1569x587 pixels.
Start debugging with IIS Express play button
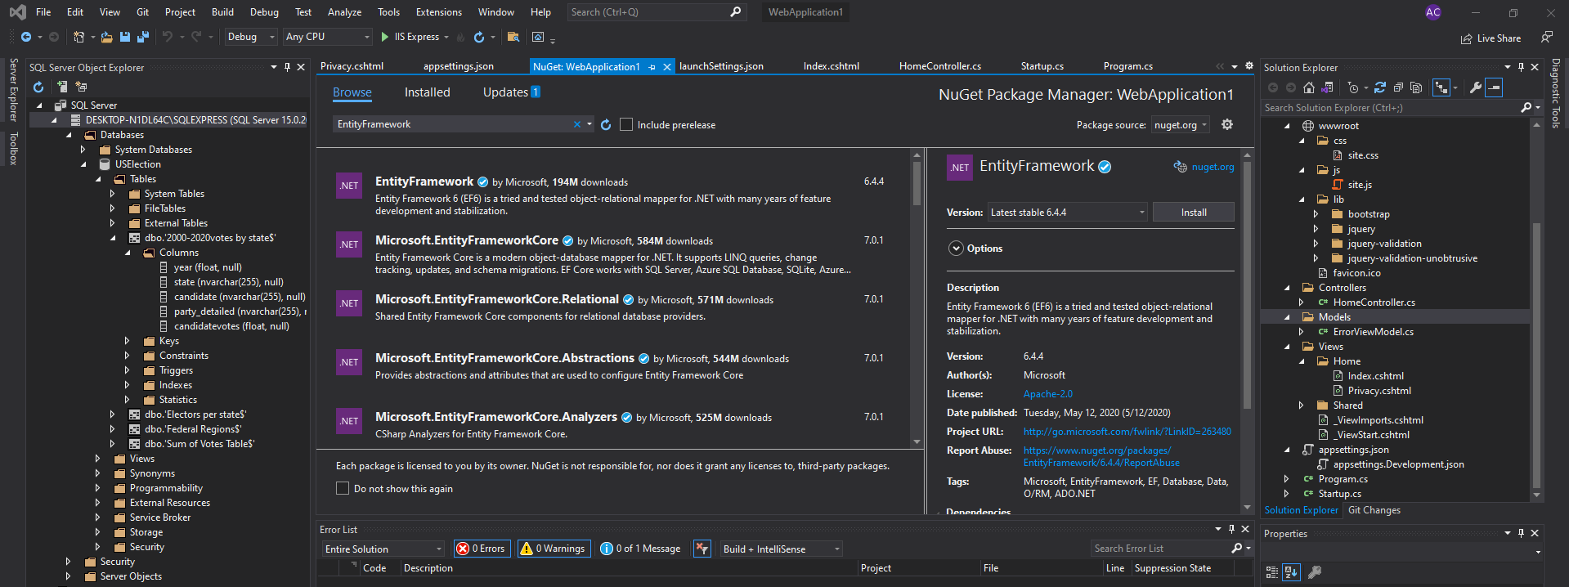pos(384,37)
